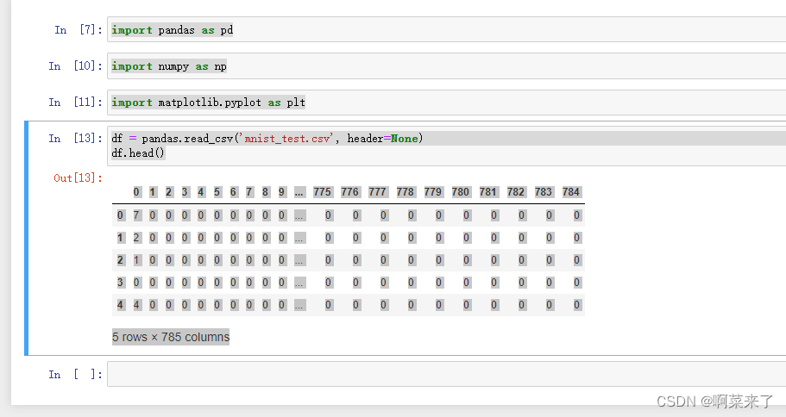Click the column 775 value in row 0

329,215
